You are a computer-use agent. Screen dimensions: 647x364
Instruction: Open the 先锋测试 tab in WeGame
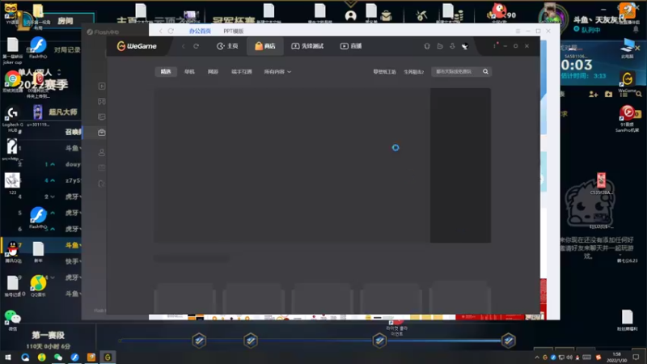pyautogui.click(x=307, y=46)
